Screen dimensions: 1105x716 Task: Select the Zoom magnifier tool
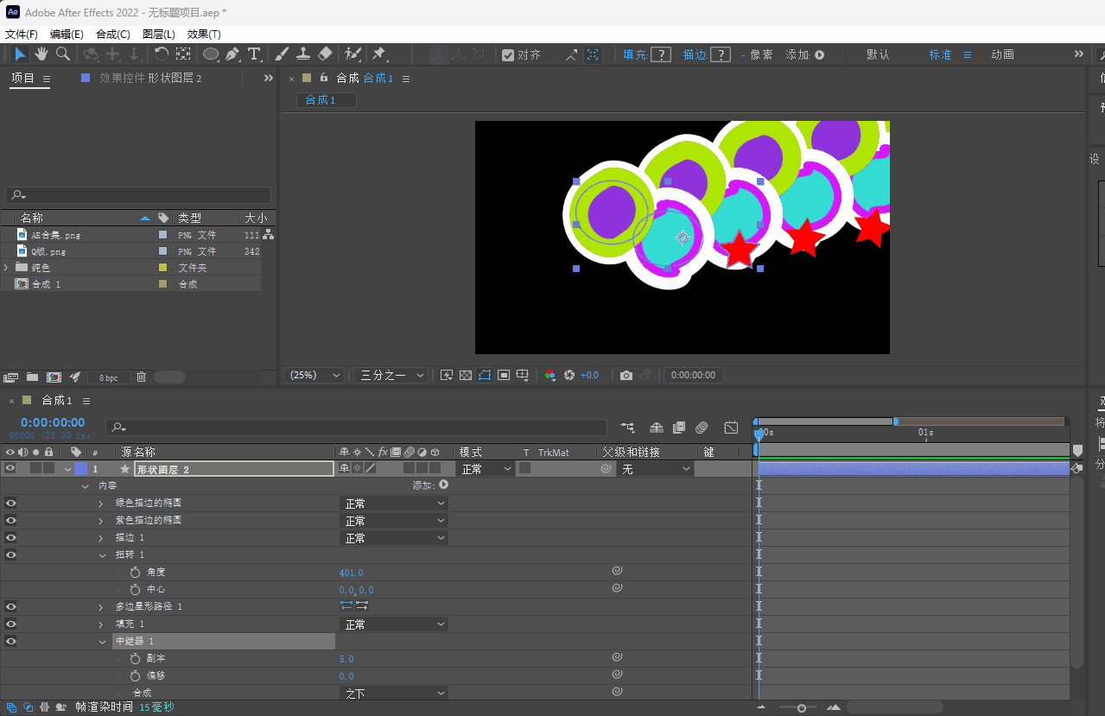pyautogui.click(x=63, y=54)
